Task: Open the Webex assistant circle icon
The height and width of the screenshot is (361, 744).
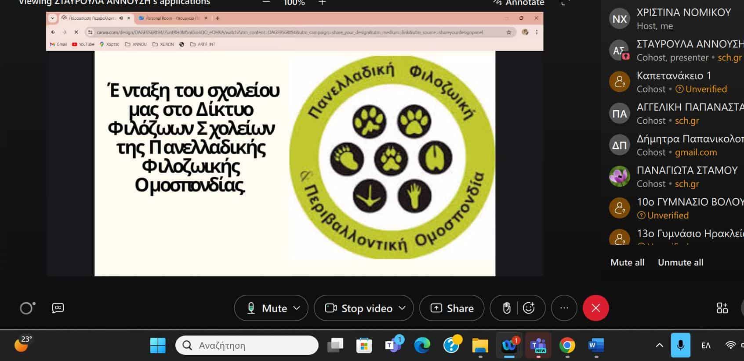Action: coord(27,308)
